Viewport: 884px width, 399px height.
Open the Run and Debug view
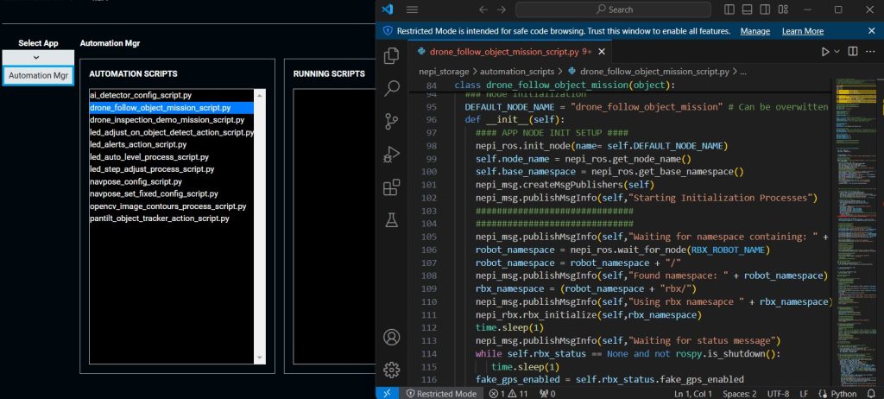(x=392, y=154)
